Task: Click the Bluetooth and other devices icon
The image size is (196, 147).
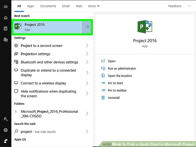Action: pos(16,62)
